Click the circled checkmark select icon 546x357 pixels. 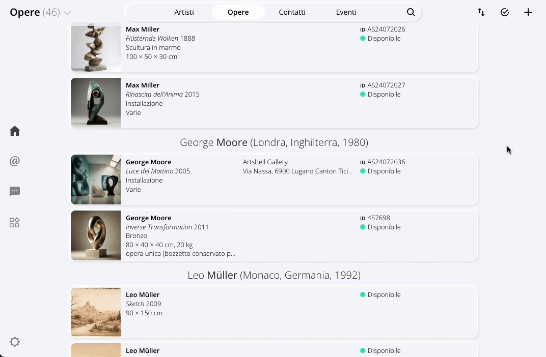[505, 12]
